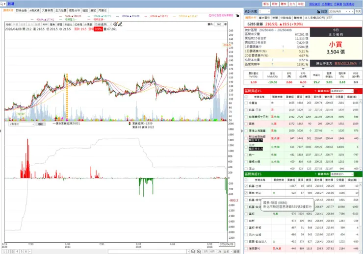The width and height of the screenshot is (363, 254).
Task: Click question mark beside 隔日沖主力 買超佔比
Action: 360,63
